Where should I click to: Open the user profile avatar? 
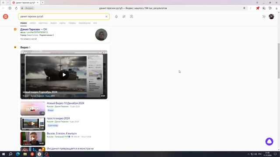pos(271,17)
